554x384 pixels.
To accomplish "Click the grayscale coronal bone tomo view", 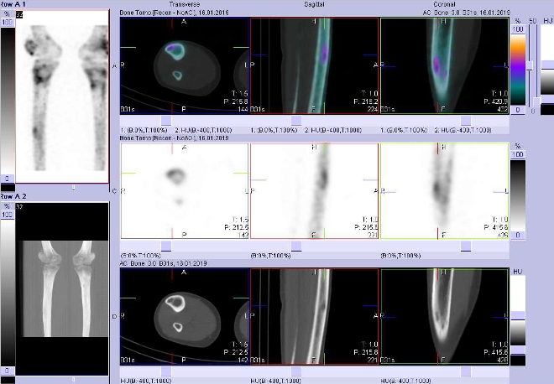I will pos(445,191).
